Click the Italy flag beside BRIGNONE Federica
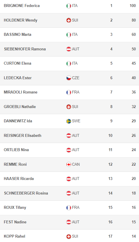The width and height of the screenshot is (139, 242). click(x=69, y=6)
